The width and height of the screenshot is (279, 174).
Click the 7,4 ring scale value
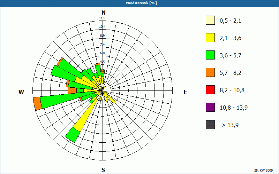click(x=102, y=45)
